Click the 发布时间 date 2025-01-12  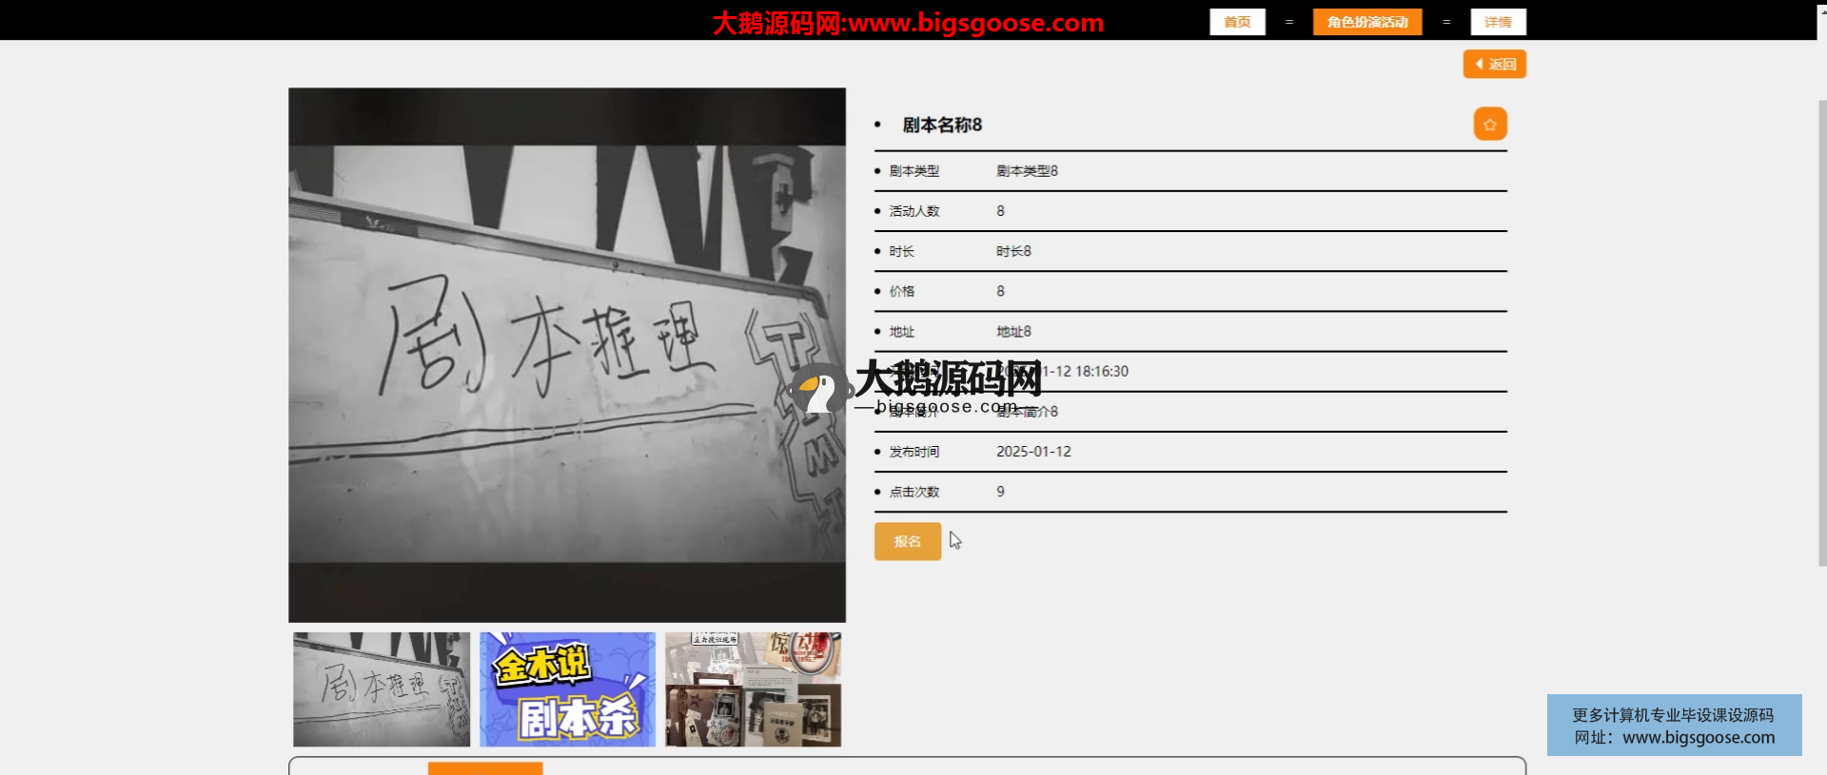click(x=1033, y=452)
